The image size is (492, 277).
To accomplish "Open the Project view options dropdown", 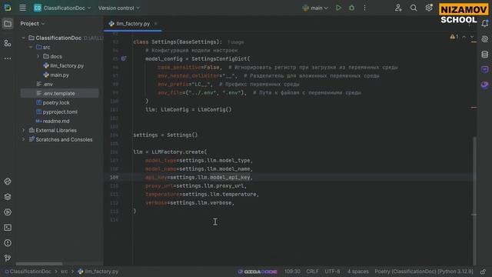I will coord(32,24).
